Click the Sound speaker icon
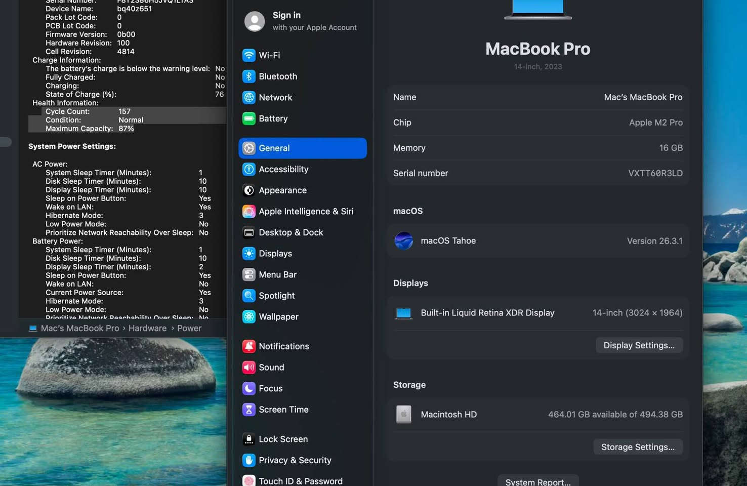The width and height of the screenshot is (747, 486). coord(248,368)
